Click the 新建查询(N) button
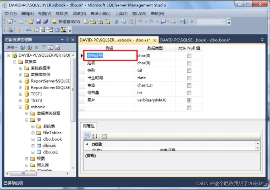Viewport: 270px width, 190px height. tap(66, 21)
